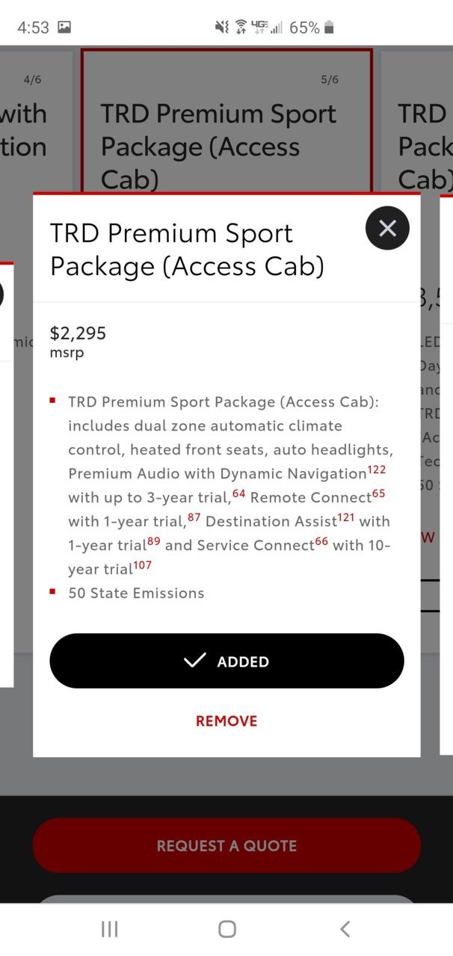Tap the Android recent apps icon
Screen dimensions: 453x956
pos(110,929)
